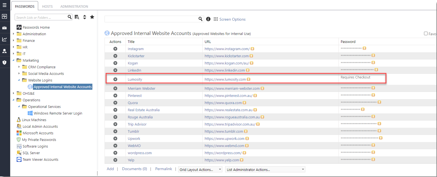
Task: Click the expand/collapse arrows icon above tree
Action: (85, 17)
